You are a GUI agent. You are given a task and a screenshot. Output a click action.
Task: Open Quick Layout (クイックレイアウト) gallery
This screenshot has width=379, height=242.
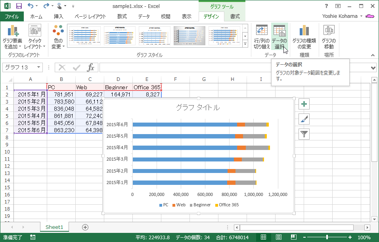[35, 36]
